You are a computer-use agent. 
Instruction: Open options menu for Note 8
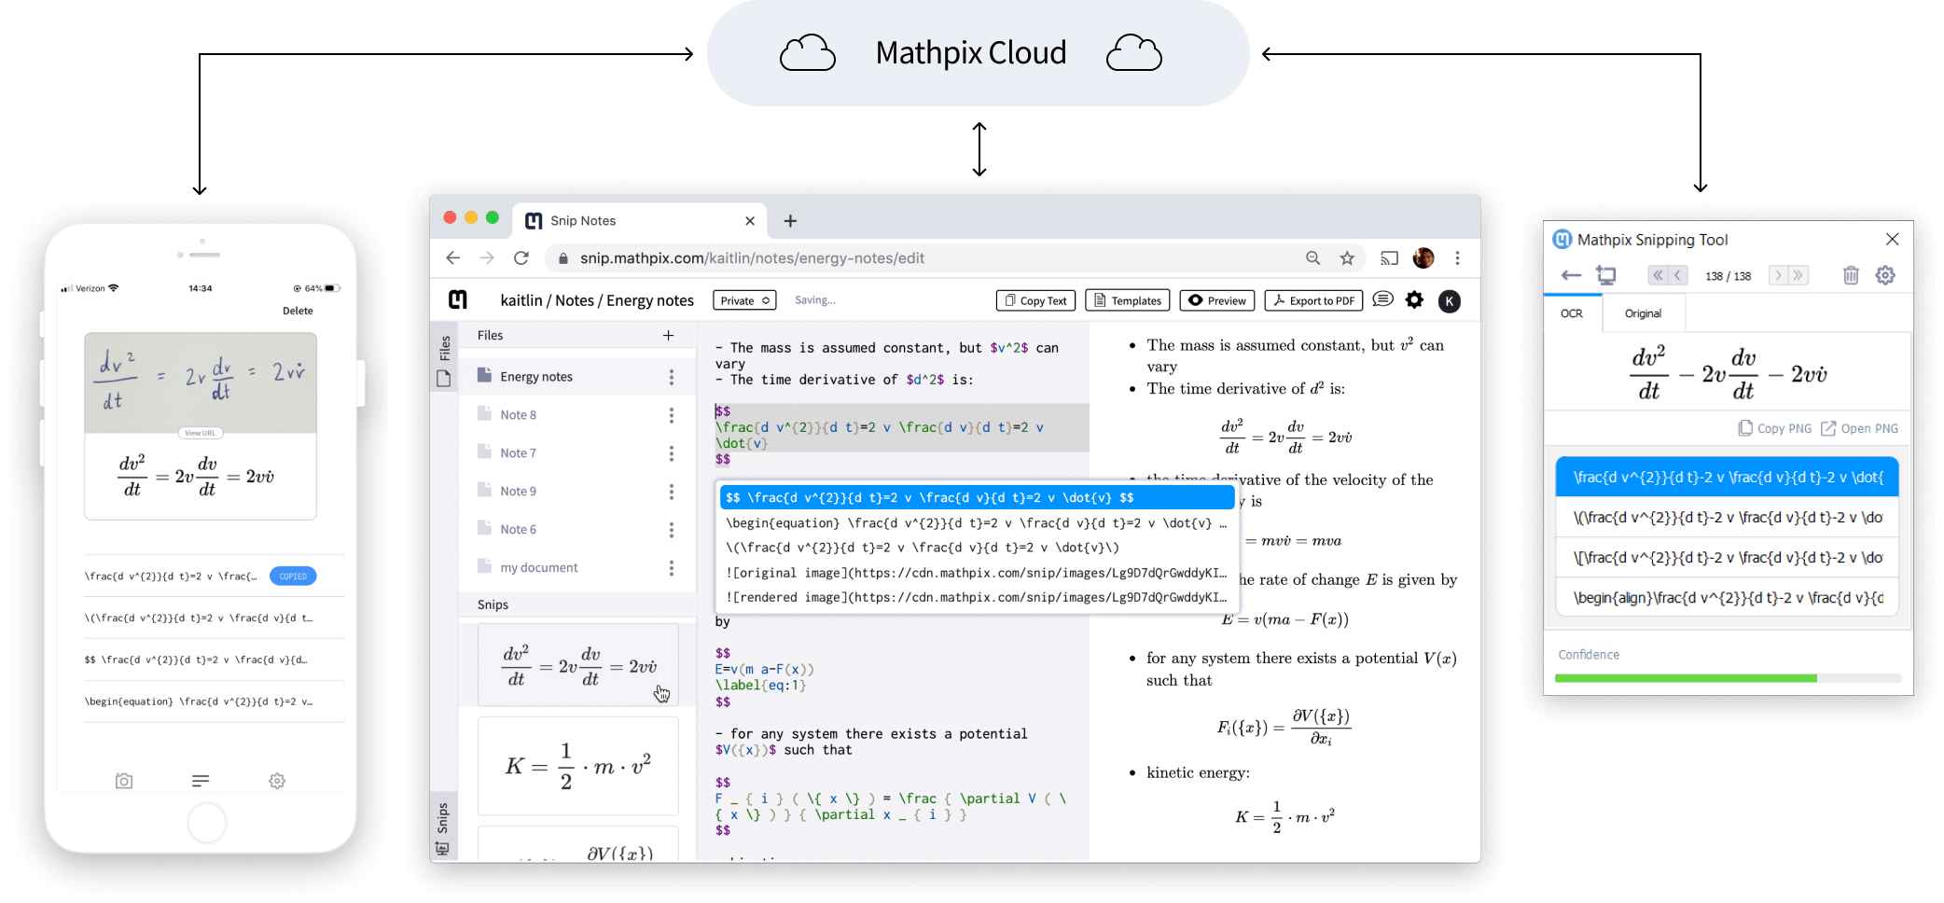coord(671,415)
